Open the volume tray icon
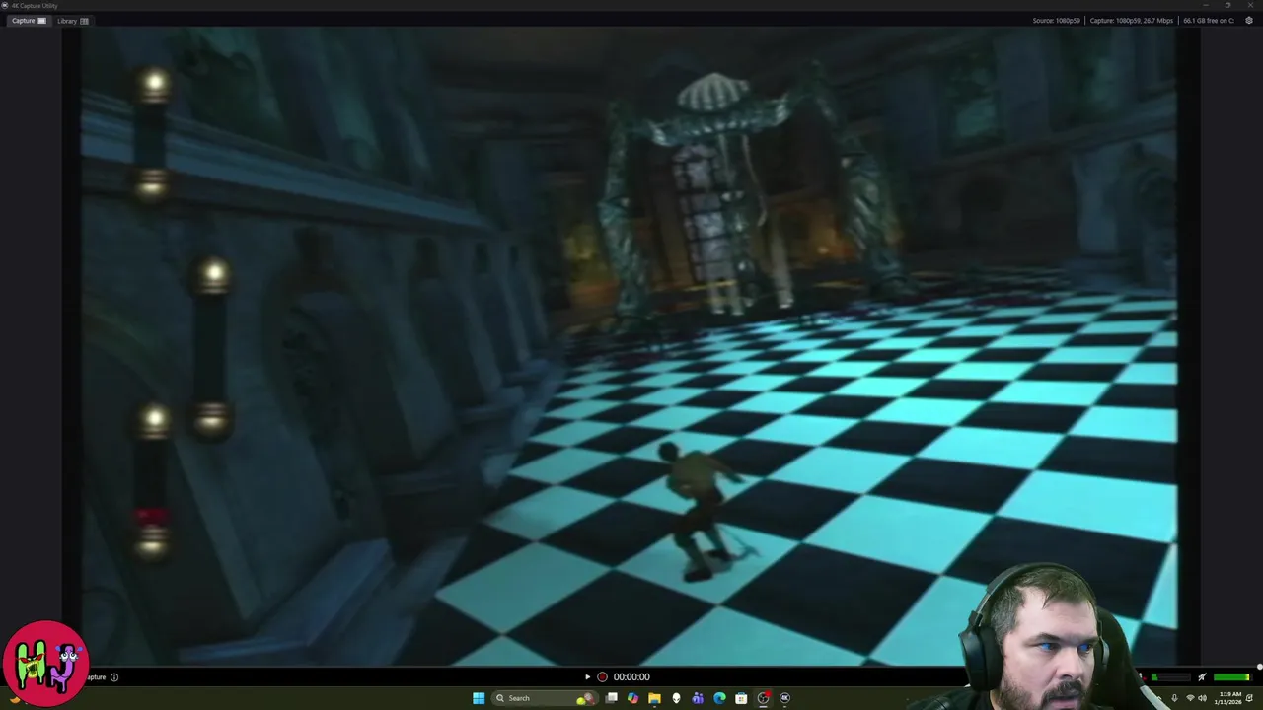Image resolution: width=1263 pixels, height=710 pixels. coord(1202,698)
